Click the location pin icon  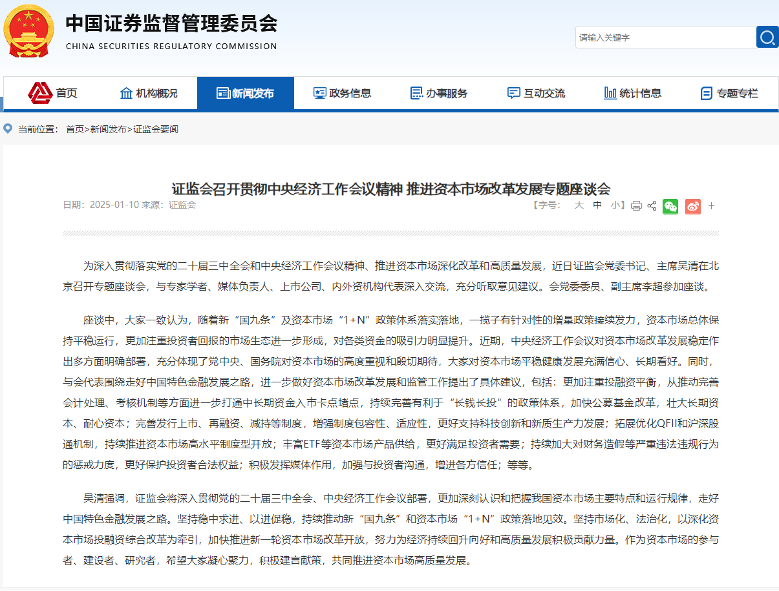tap(8, 129)
